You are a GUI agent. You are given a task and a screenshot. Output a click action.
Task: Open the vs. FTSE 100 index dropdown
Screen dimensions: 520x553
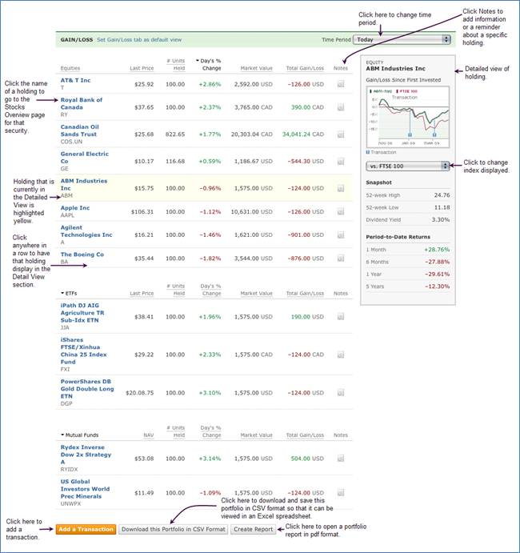[x=408, y=166]
